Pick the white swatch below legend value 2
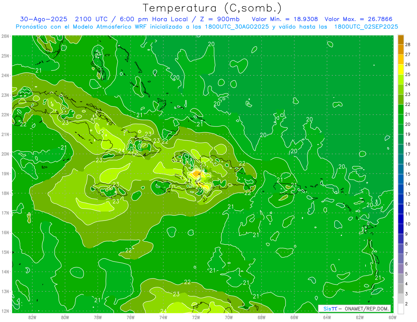This screenshot has height=322, width=417. click(401, 308)
